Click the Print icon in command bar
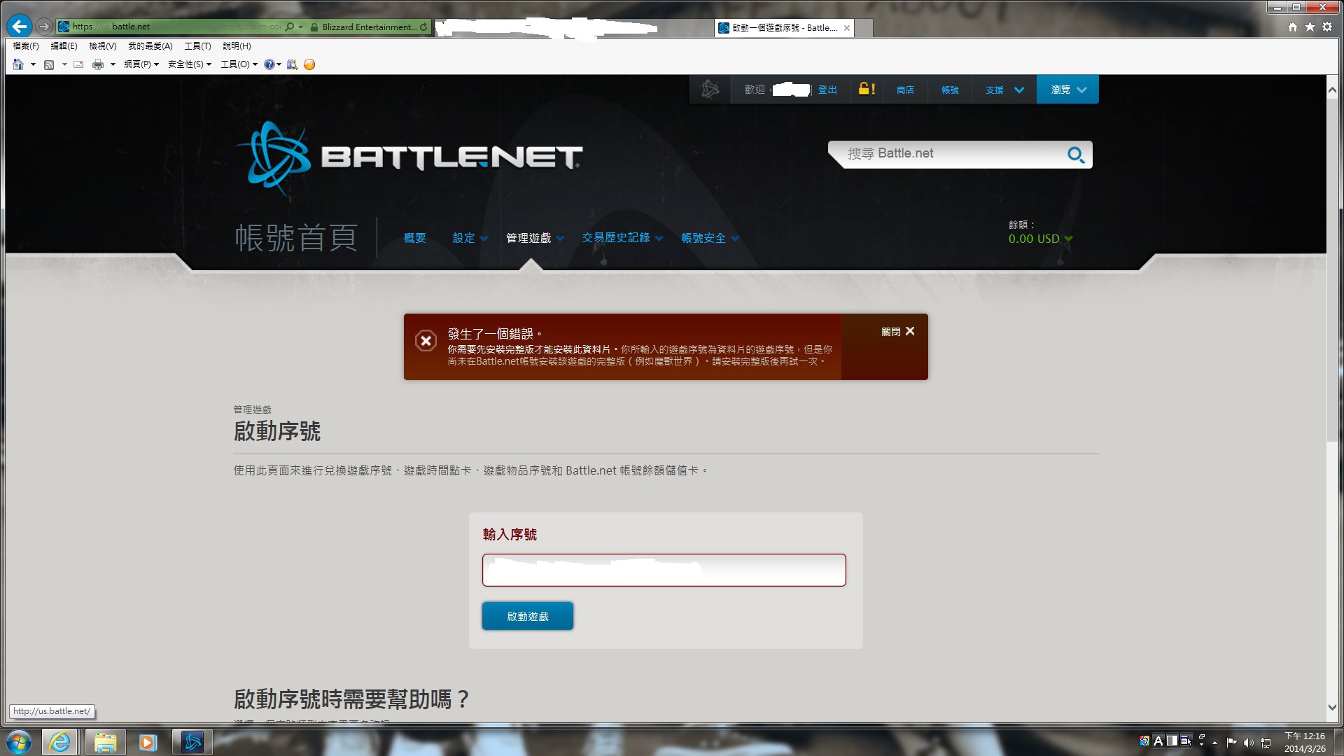This screenshot has width=1344, height=756. tap(98, 64)
